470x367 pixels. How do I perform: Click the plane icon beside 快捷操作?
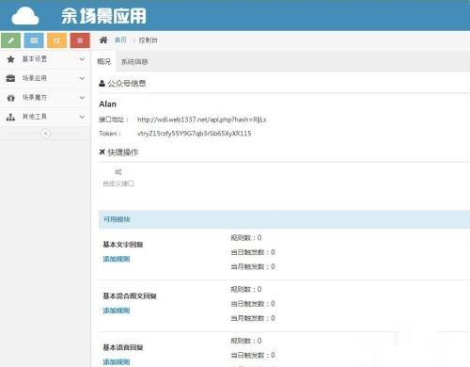point(102,152)
